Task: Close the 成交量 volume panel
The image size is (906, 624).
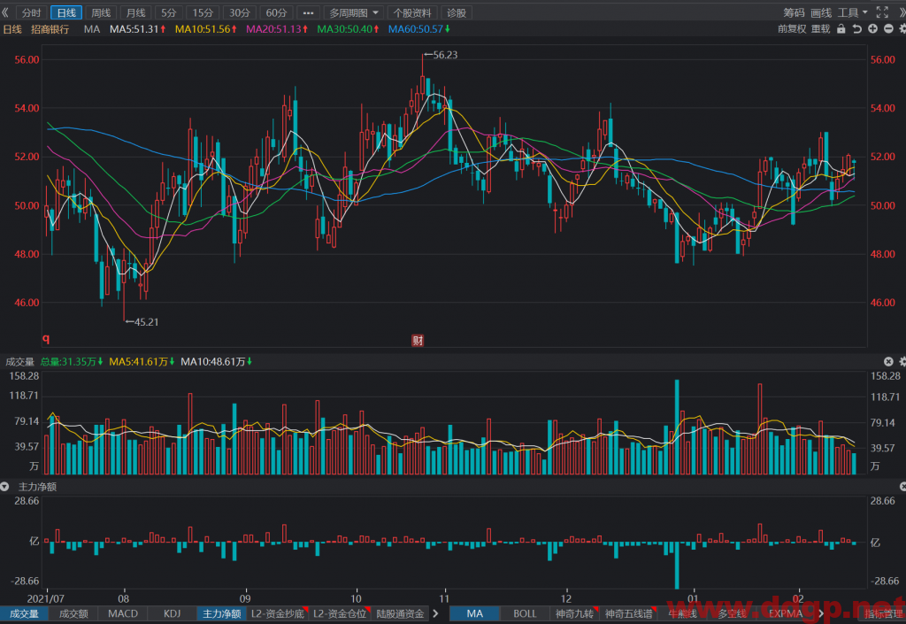Action: pyautogui.click(x=888, y=362)
